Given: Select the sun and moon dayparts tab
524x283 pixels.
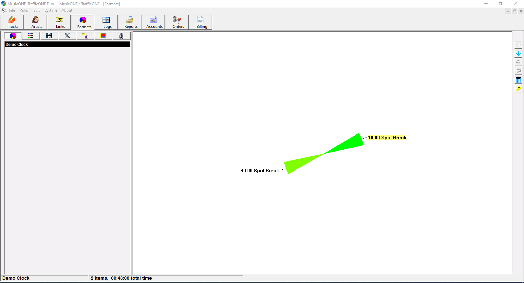Looking at the screenshot, I should [85, 36].
